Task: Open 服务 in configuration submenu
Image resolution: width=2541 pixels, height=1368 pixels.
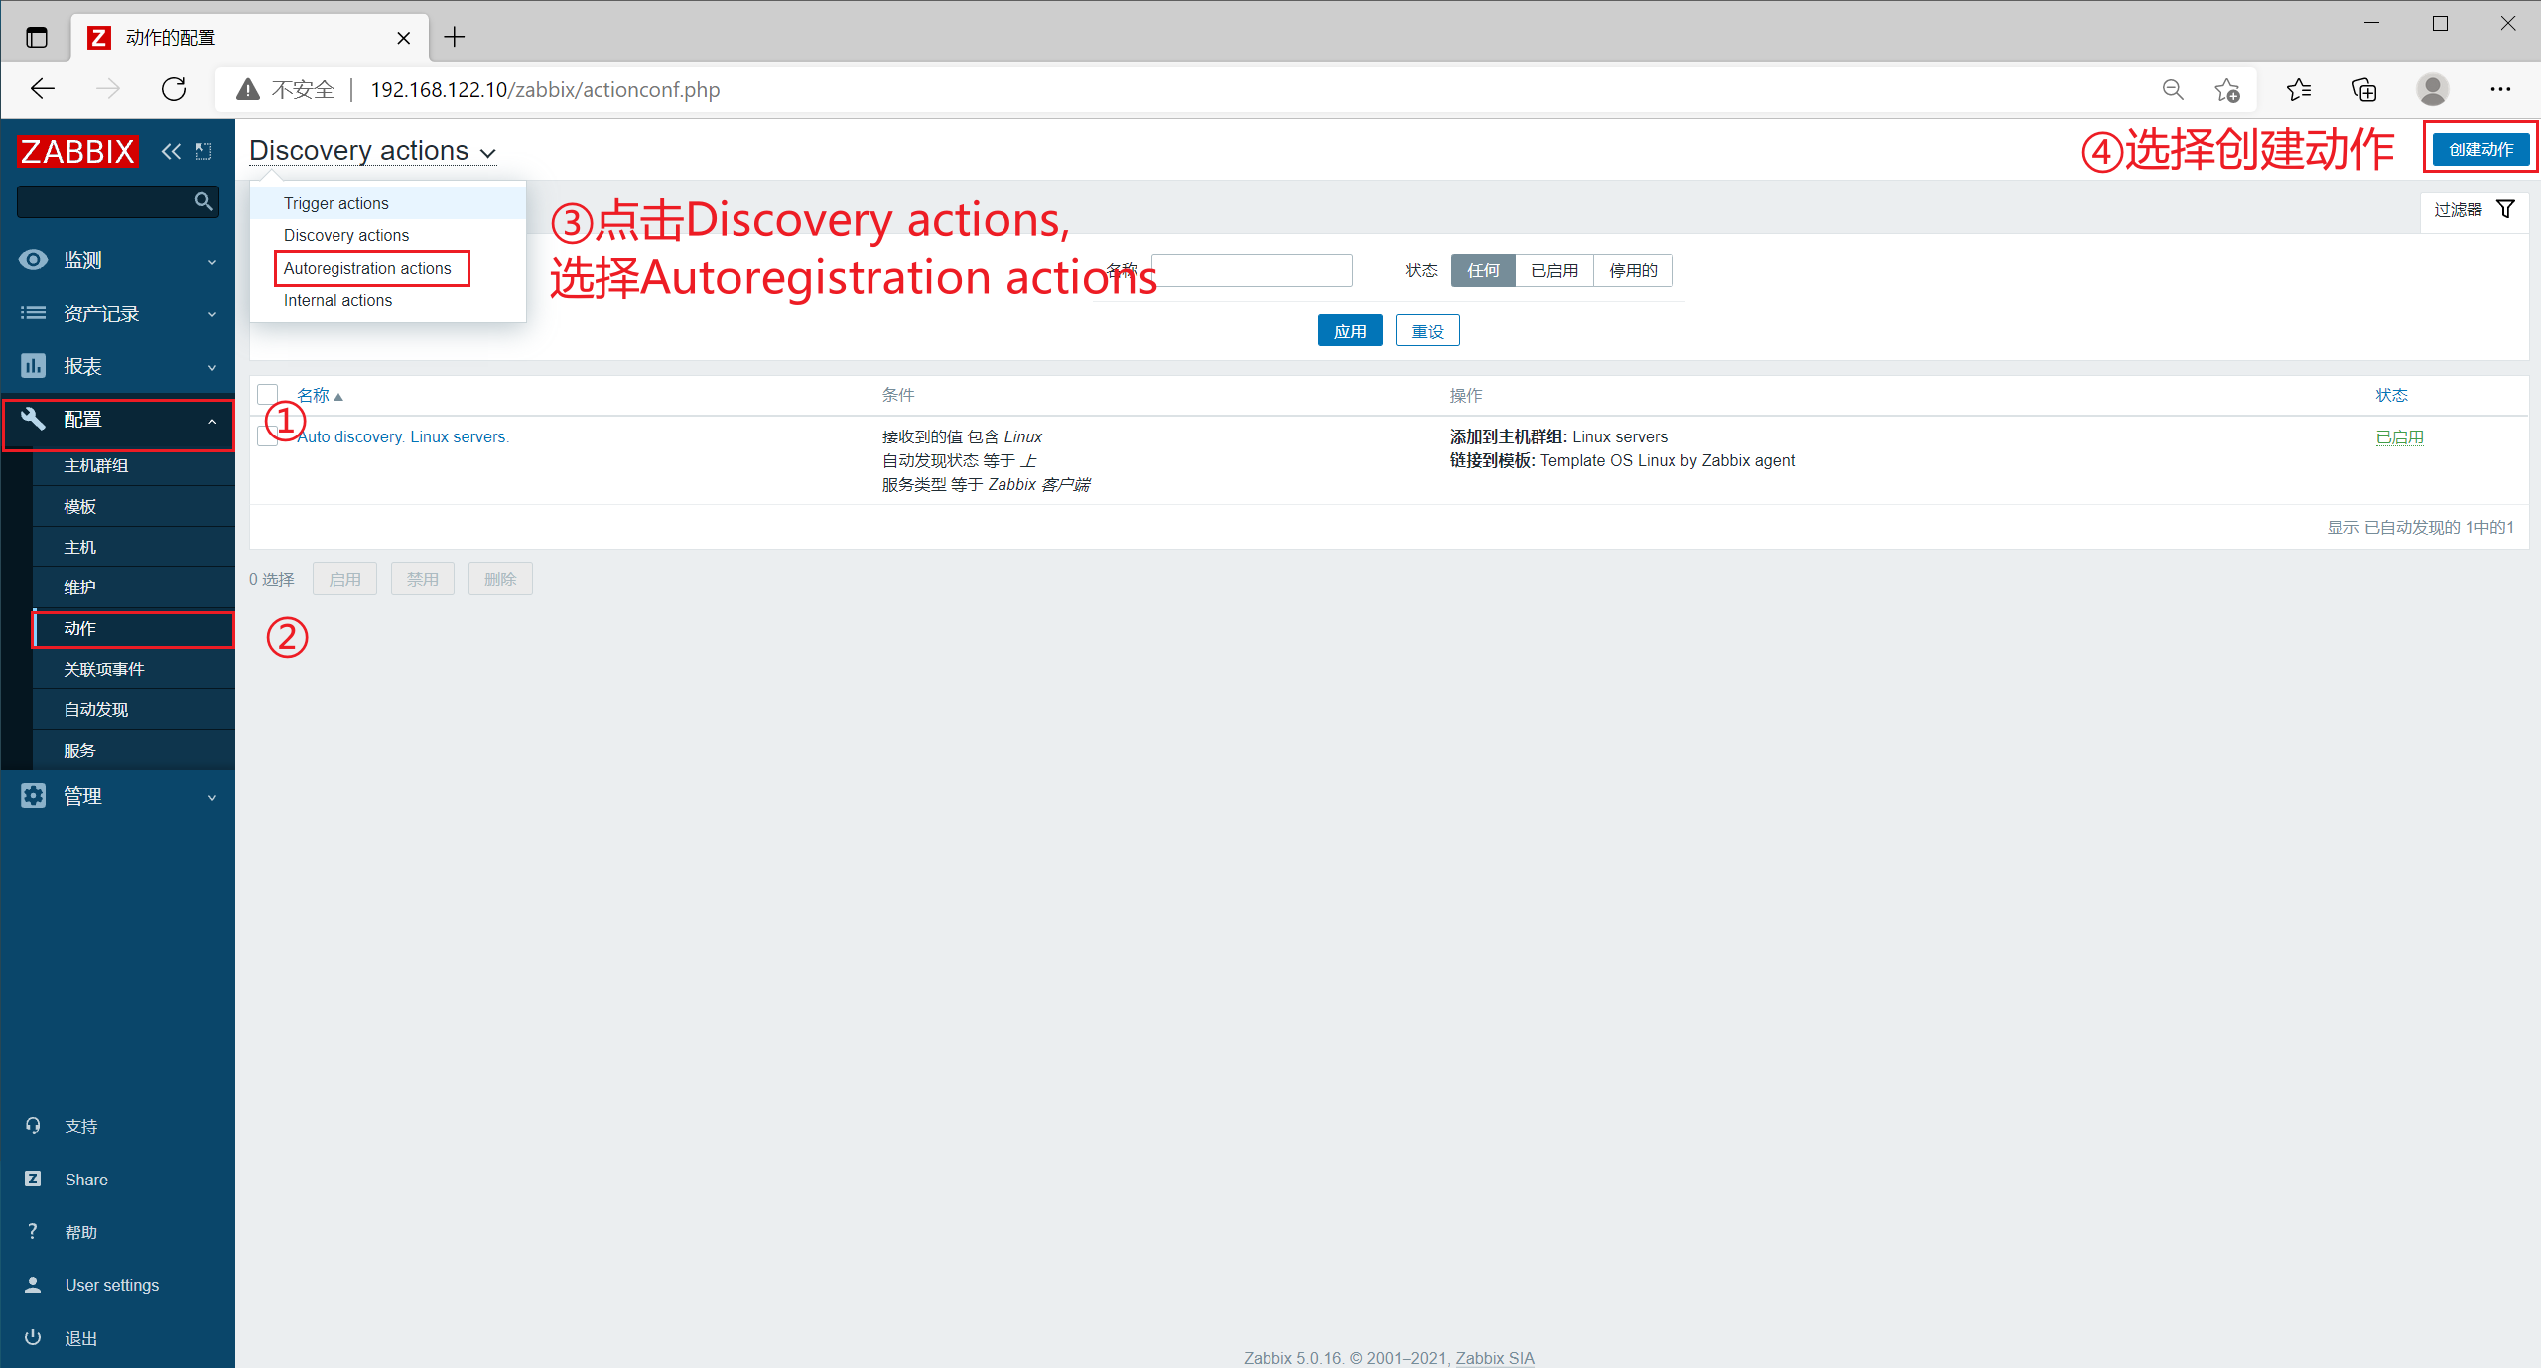Action: (134, 750)
